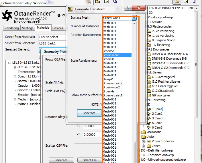Click the navigator vertical scrollbar
The image size is (202, 163).
[x=196, y=64]
